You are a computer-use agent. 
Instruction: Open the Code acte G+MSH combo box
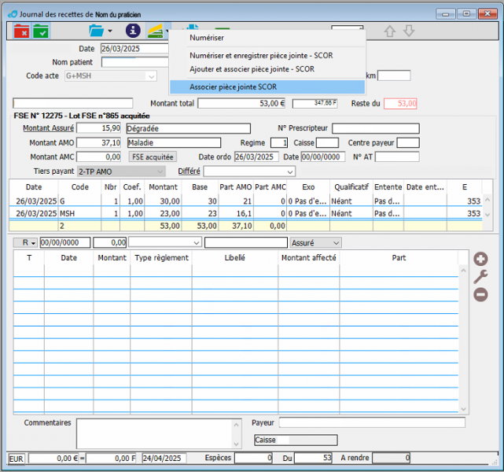point(111,76)
